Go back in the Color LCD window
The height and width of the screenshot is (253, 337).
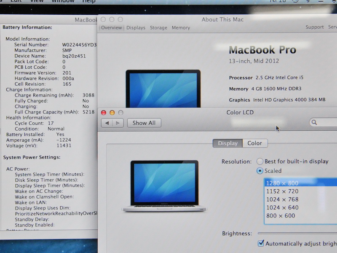point(107,123)
